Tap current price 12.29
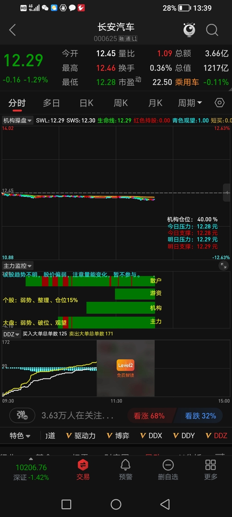This screenshot has height=517, width=232. (23, 60)
